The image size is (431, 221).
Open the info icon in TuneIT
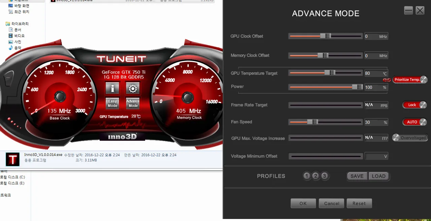tap(112, 88)
